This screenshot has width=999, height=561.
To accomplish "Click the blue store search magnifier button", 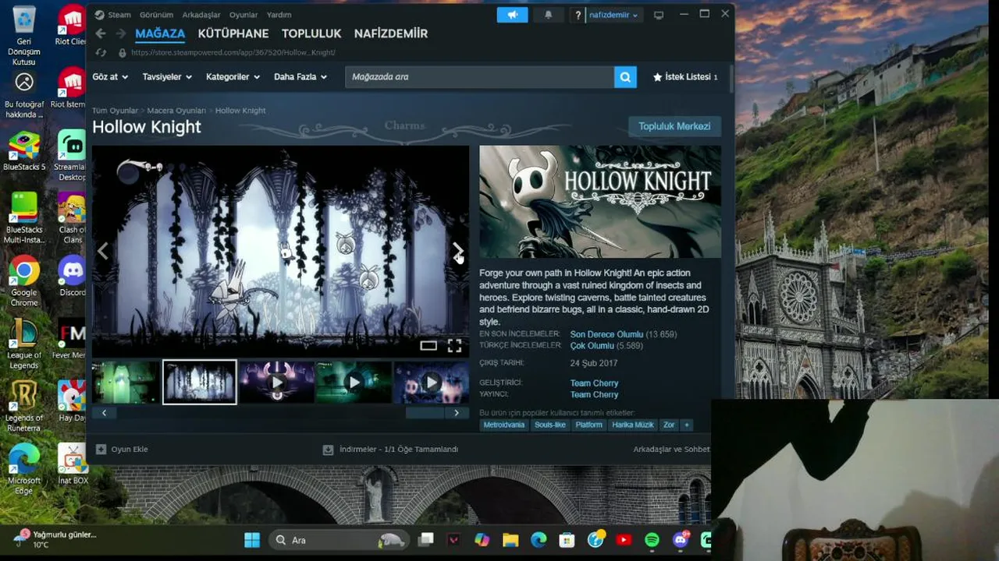I will click(x=625, y=76).
